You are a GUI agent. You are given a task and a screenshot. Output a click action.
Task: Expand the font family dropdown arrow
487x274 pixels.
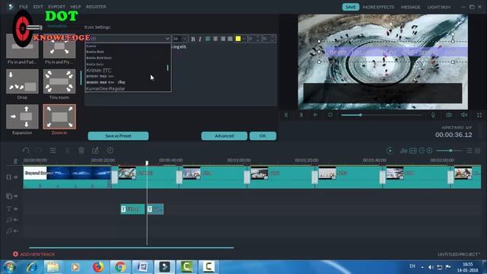[167, 39]
